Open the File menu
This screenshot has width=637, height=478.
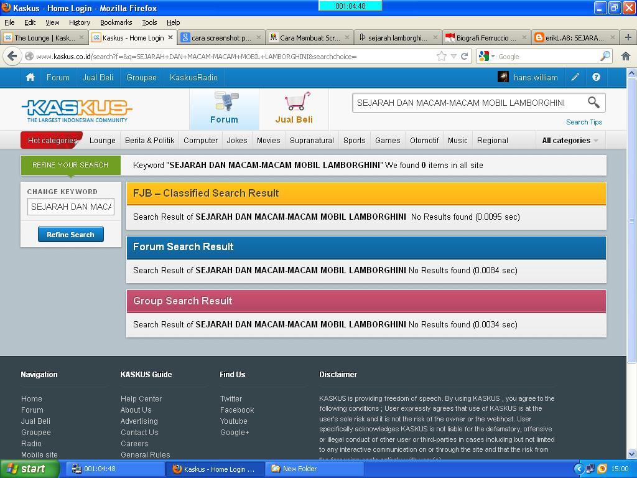coord(9,22)
